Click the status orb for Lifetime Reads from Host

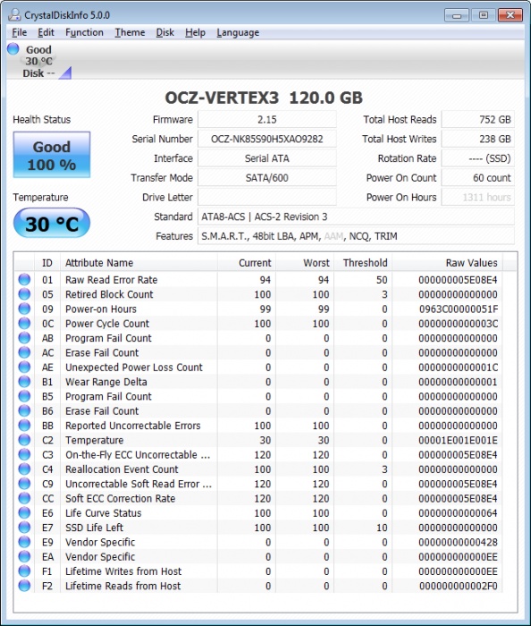[x=24, y=586]
